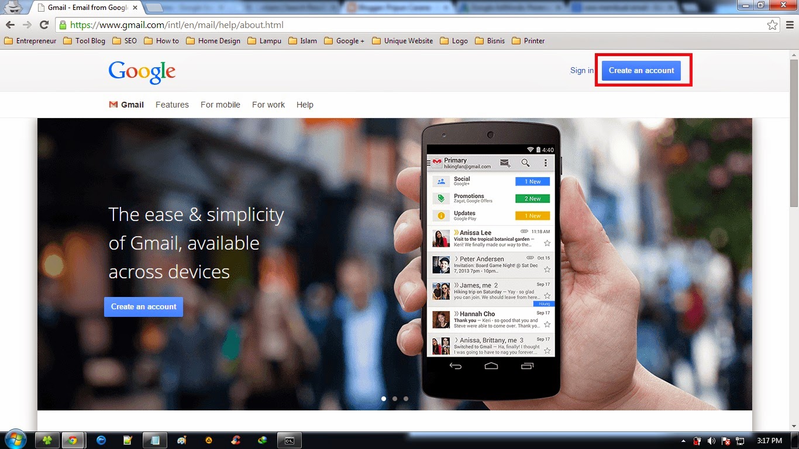Click Create an account under the headline
The image size is (799, 449).
click(x=143, y=307)
